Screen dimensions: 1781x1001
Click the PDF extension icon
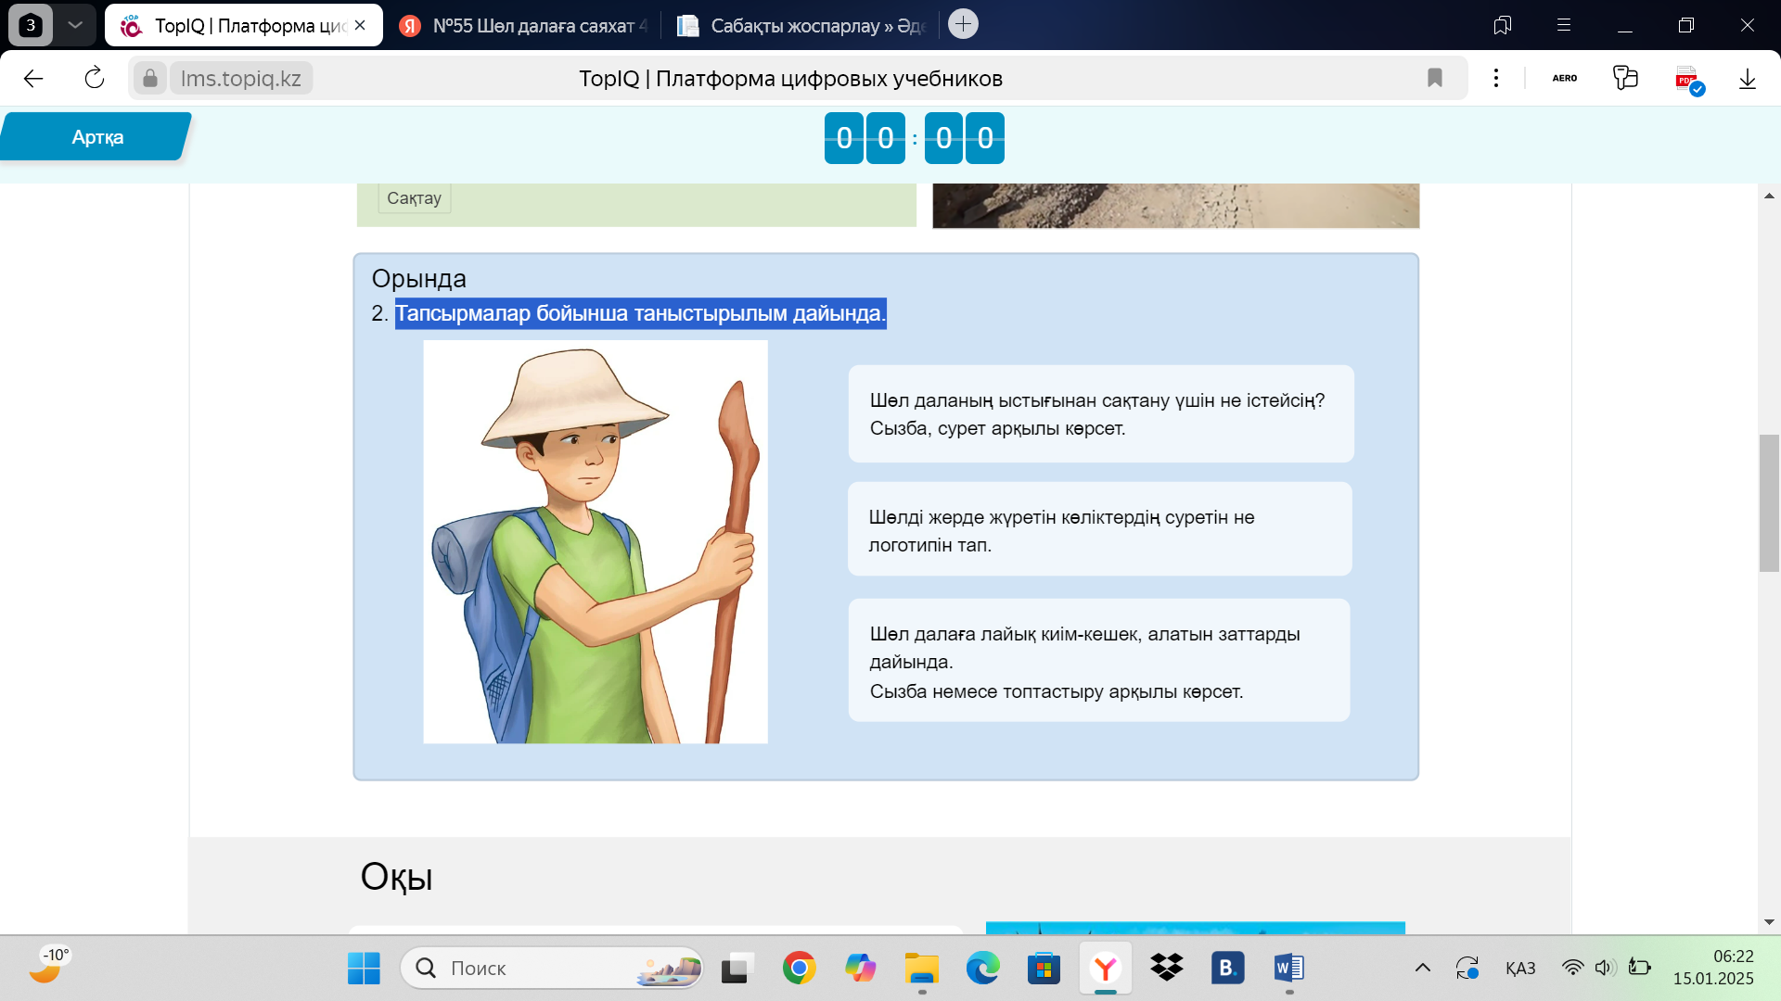(x=1688, y=80)
